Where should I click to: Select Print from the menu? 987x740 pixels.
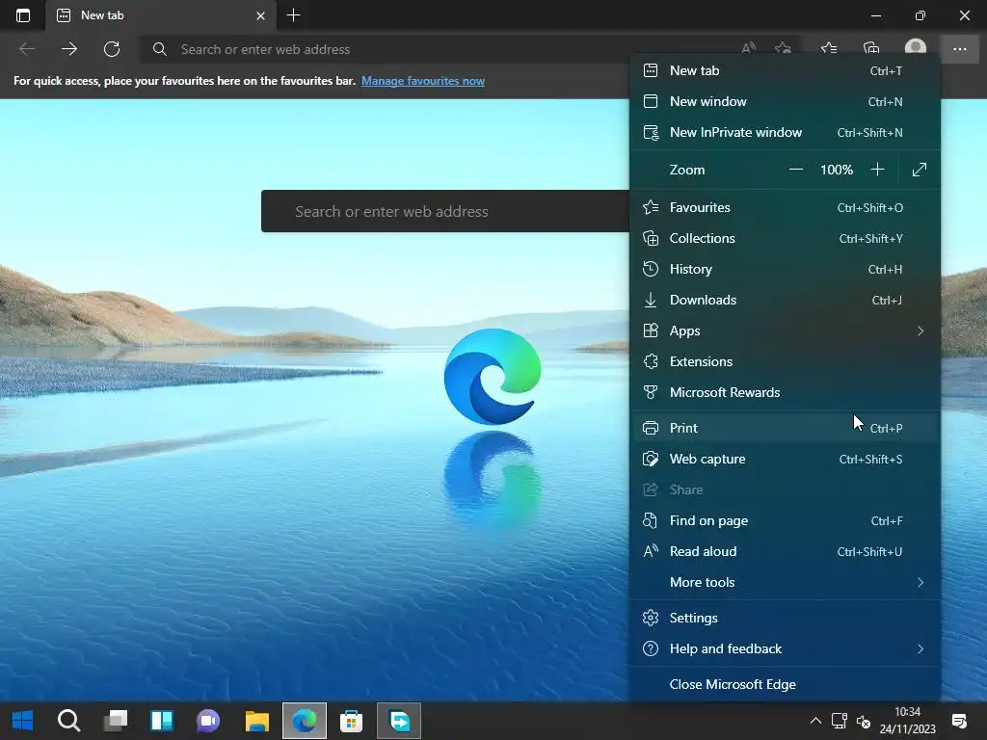(785, 428)
